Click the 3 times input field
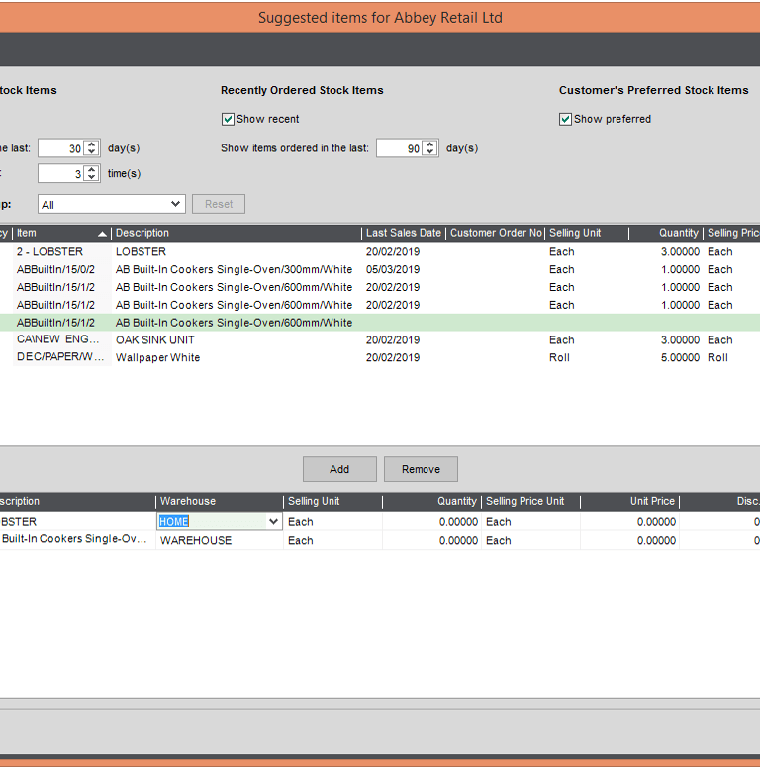Viewport: 760px width, 767px height. coord(61,173)
